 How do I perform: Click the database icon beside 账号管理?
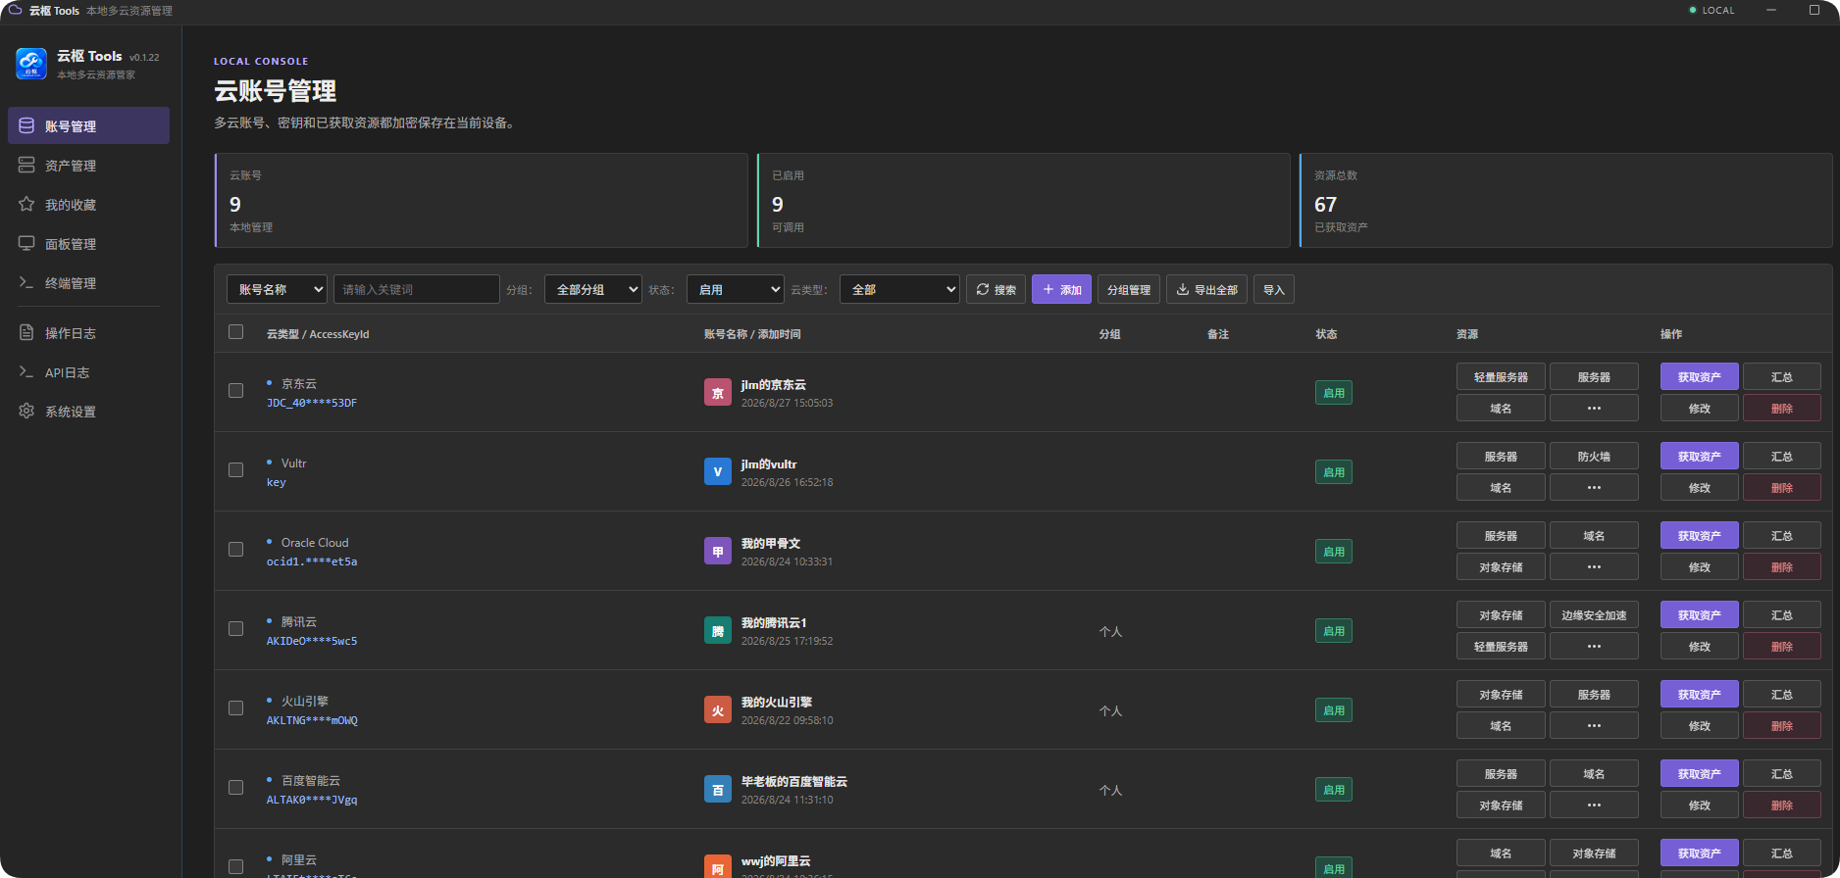coord(26,125)
